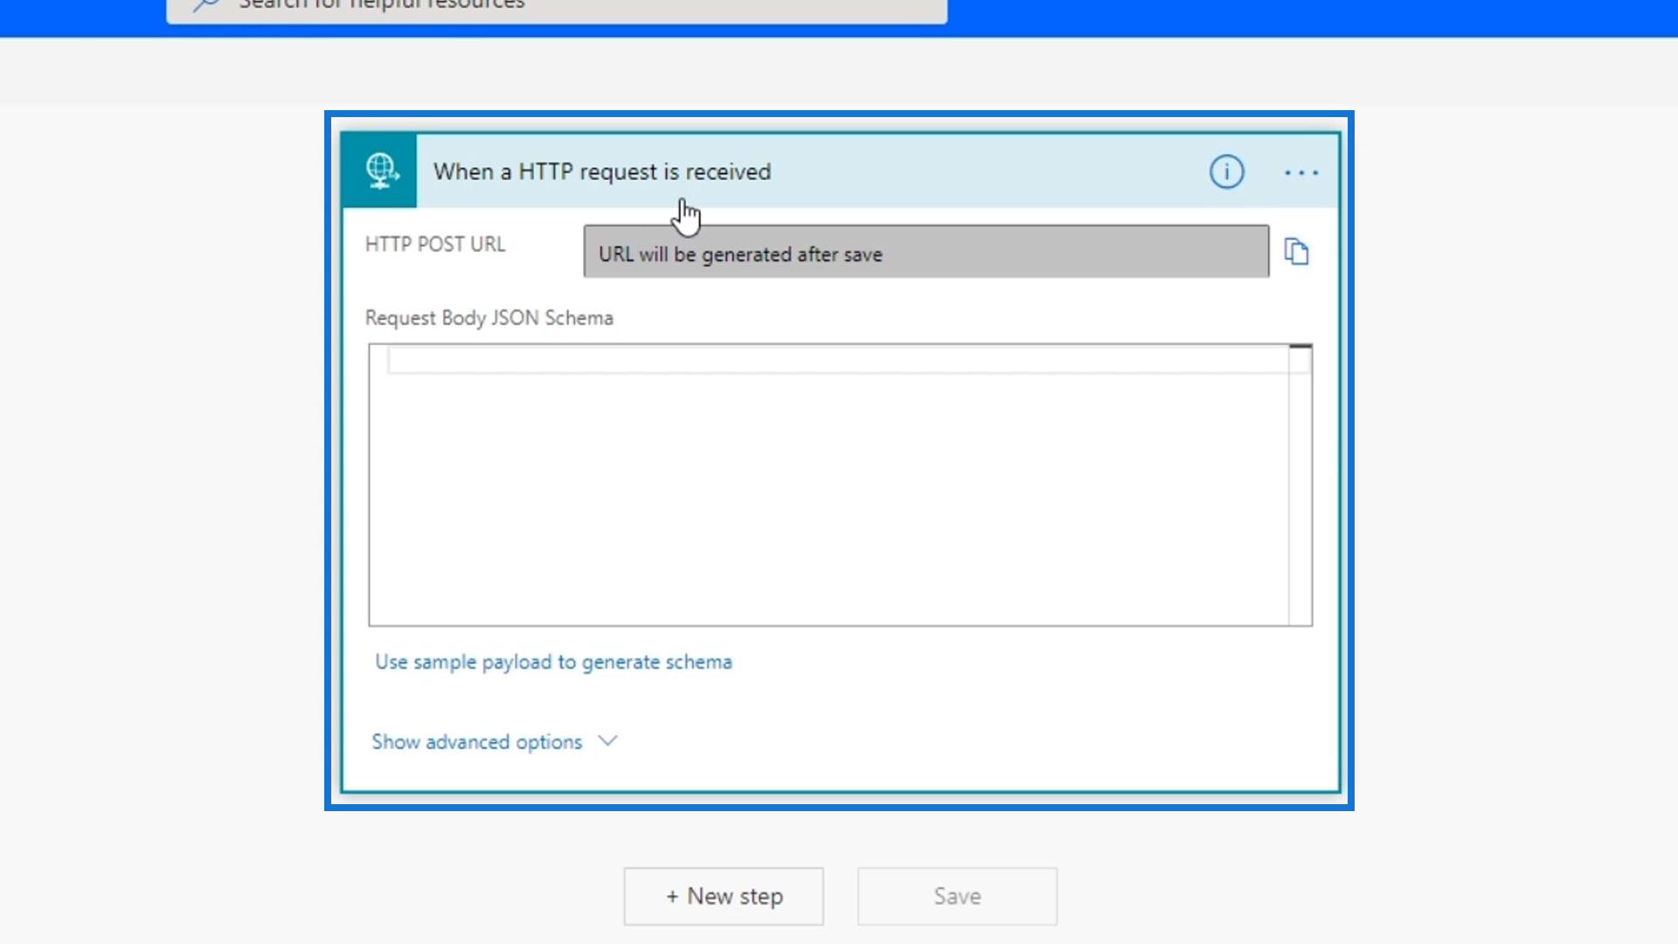Click the Show advanced options text

(x=476, y=742)
